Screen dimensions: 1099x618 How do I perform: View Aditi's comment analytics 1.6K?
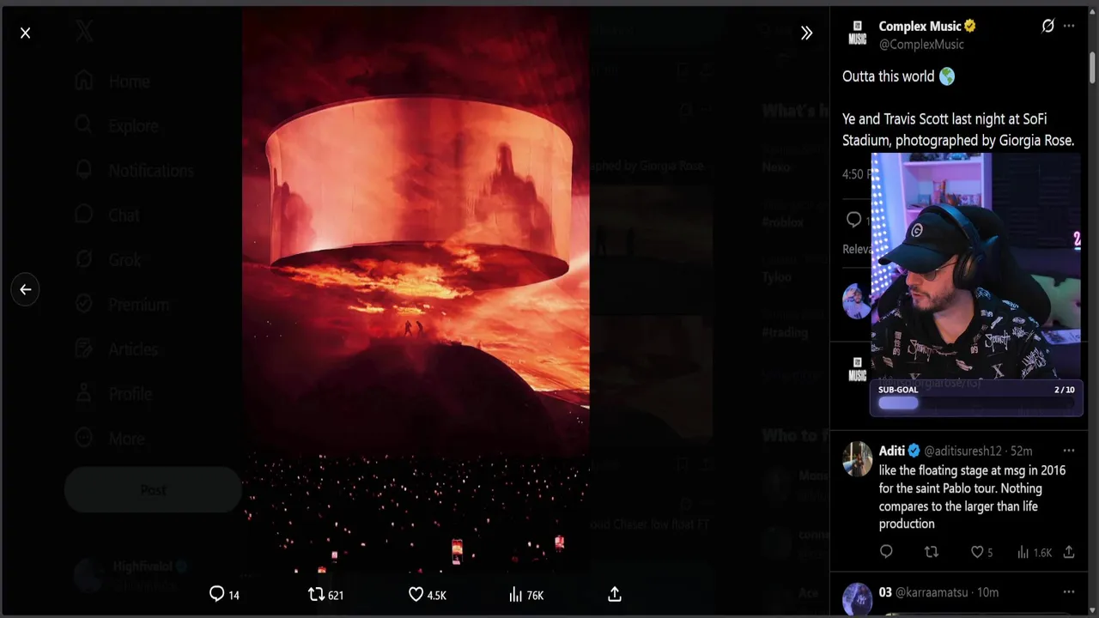[x=1034, y=552]
